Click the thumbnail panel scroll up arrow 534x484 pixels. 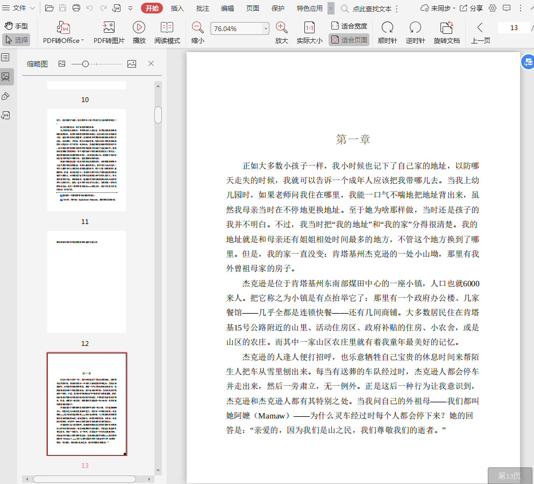point(158,86)
